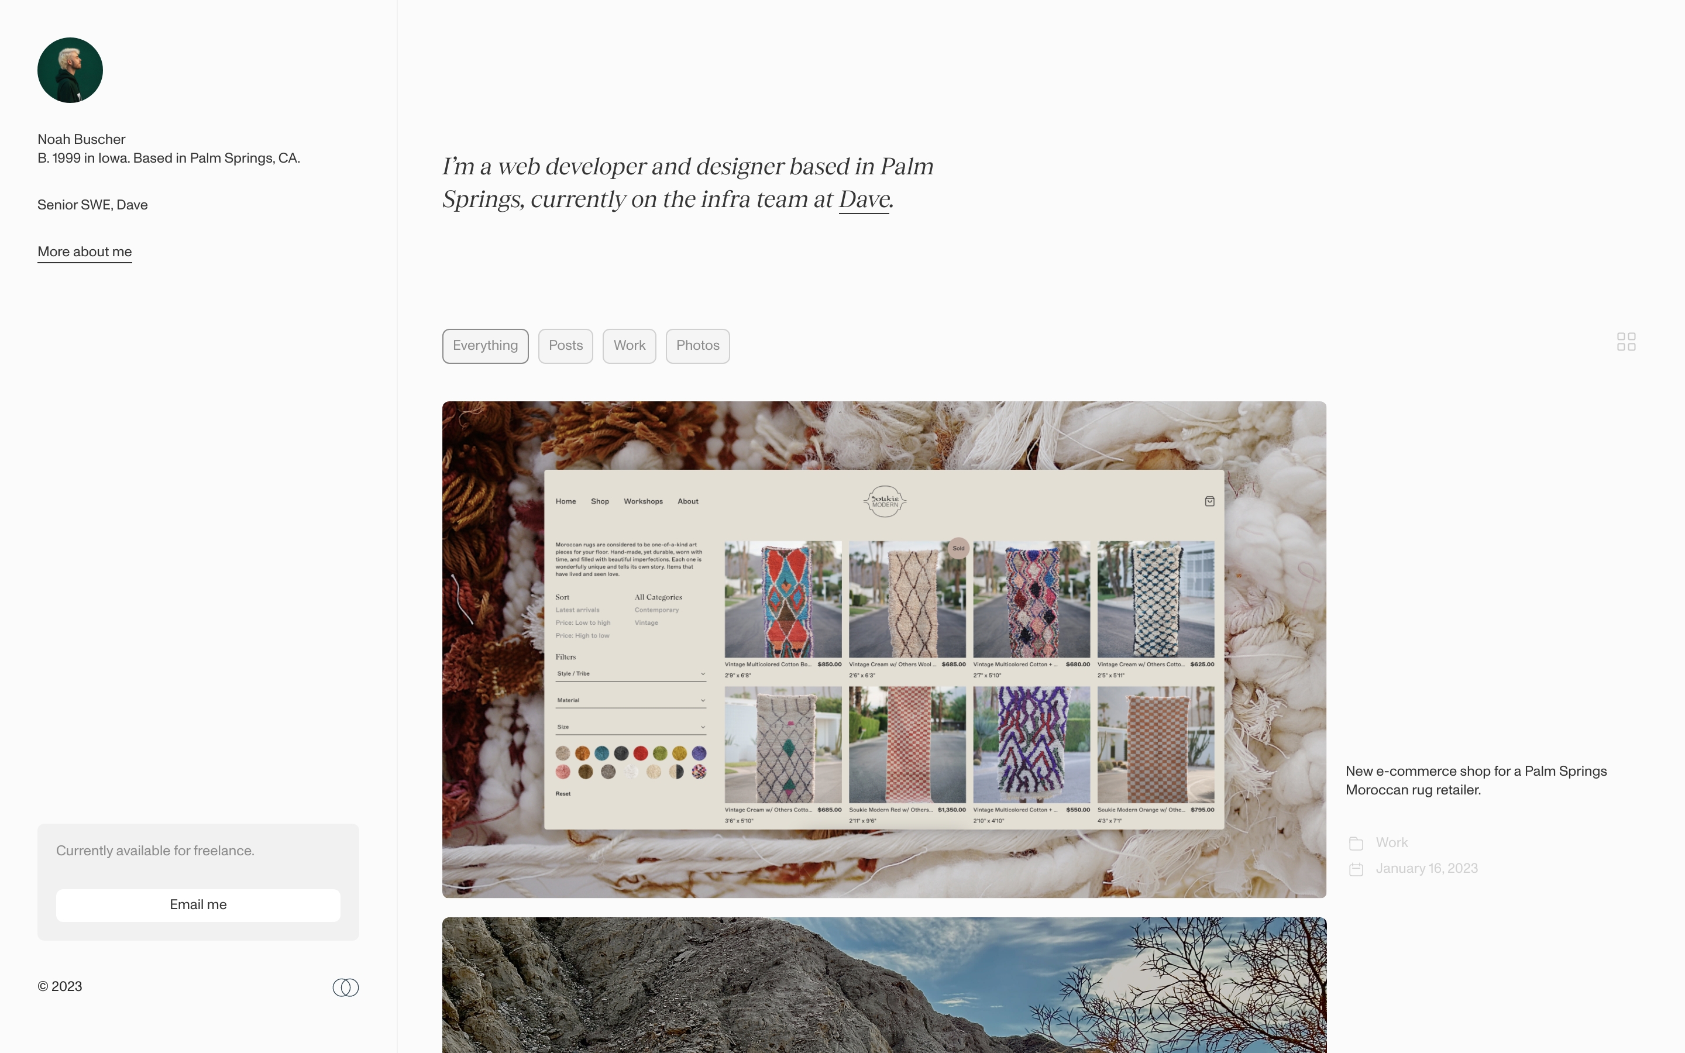The width and height of the screenshot is (1685, 1053).
Task: Select the Everything filter tab
Action: [485, 346]
